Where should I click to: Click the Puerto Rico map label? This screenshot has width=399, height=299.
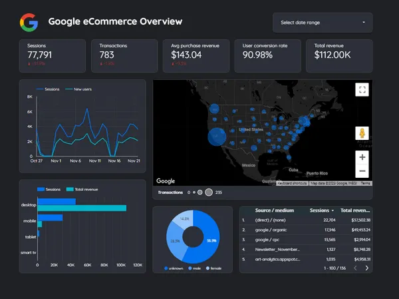coord(317,173)
